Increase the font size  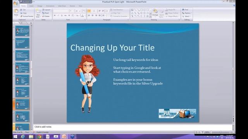click(x=77, y=11)
